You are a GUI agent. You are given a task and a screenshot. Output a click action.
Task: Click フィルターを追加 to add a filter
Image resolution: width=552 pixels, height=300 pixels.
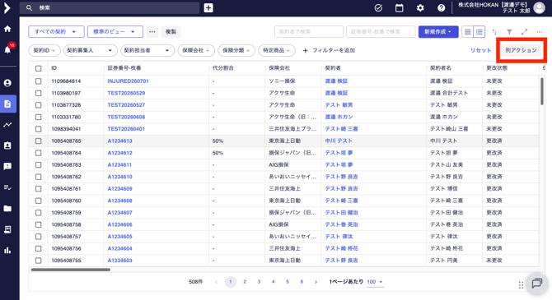329,51
